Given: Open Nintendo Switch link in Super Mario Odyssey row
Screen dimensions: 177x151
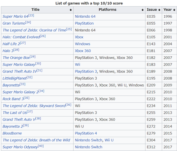Looking at the screenshot, I should [88, 147].
